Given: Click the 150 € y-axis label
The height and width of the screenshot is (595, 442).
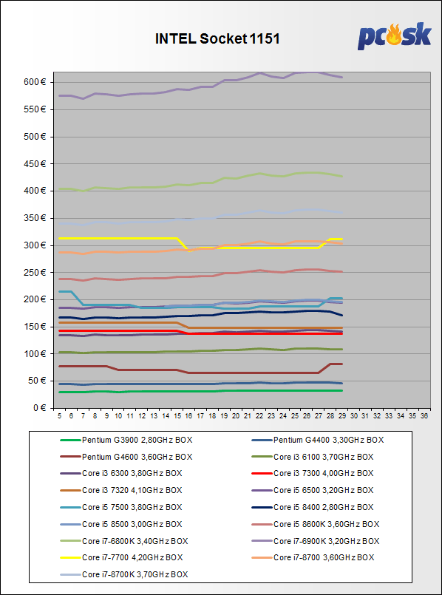Looking at the screenshot, I should 35,327.
